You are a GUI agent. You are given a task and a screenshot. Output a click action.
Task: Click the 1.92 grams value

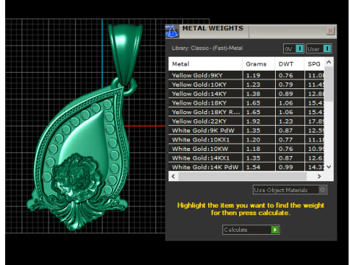tap(253, 121)
